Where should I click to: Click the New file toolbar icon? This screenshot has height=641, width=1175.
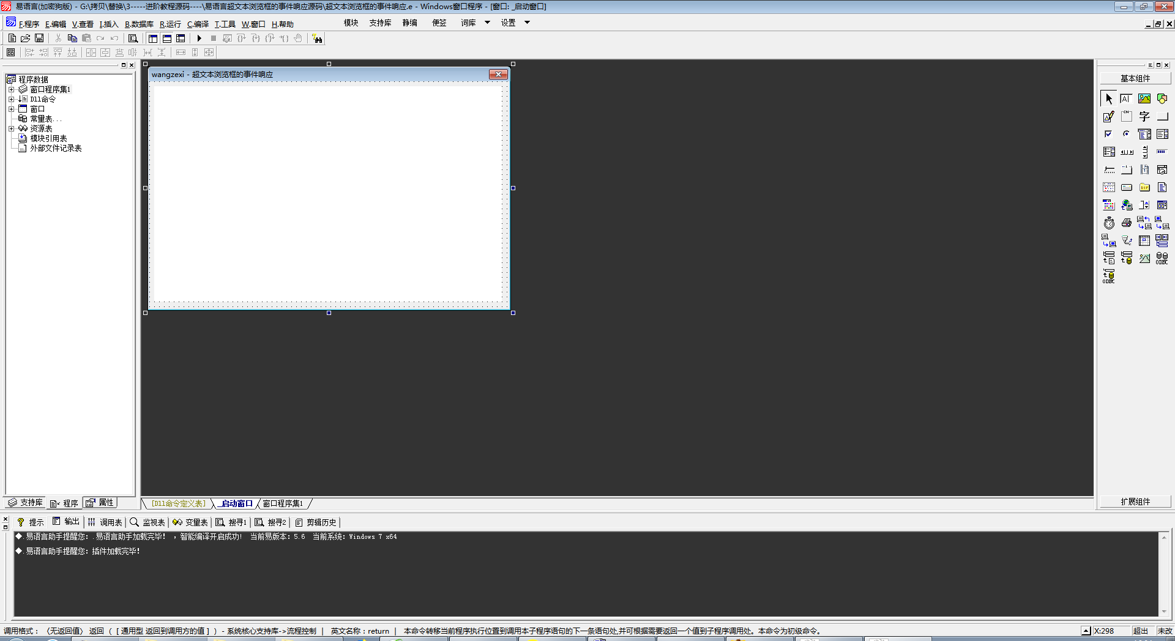(12, 39)
